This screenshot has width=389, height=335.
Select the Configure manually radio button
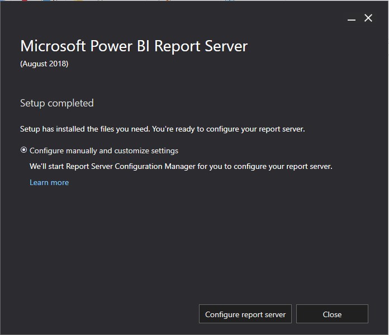tap(23, 150)
